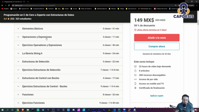Open the Estudio bookmark folder
This screenshot has width=199, height=112.
pos(66,9)
